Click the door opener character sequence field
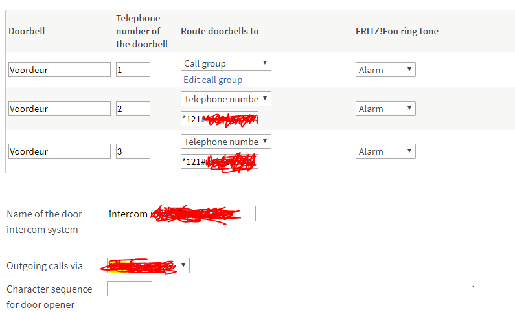515x312 pixels. (x=129, y=289)
